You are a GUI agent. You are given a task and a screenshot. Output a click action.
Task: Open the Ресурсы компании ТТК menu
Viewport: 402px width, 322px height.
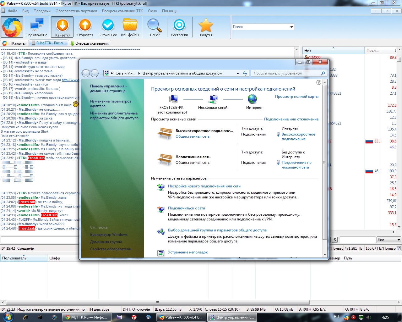[x=122, y=11]
